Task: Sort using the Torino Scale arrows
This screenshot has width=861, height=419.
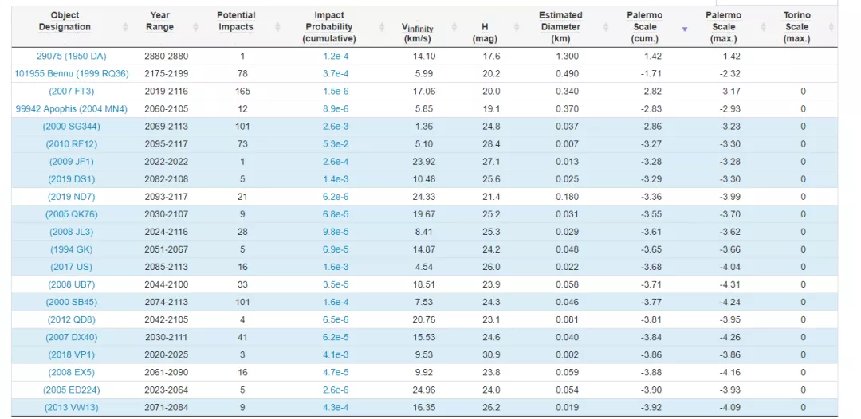Action: tap(832, 27)
